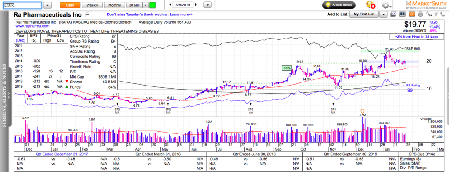
Task: Click the printer icon to print chart
Action: pyautogui.click(x=420, y=14)
